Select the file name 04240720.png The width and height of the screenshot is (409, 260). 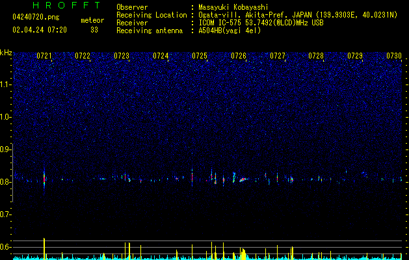tap(36, 18)
